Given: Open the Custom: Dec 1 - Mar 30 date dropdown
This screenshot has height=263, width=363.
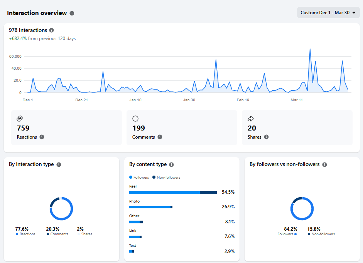Looking at the screenshot, I should click(x=328, y=12).
